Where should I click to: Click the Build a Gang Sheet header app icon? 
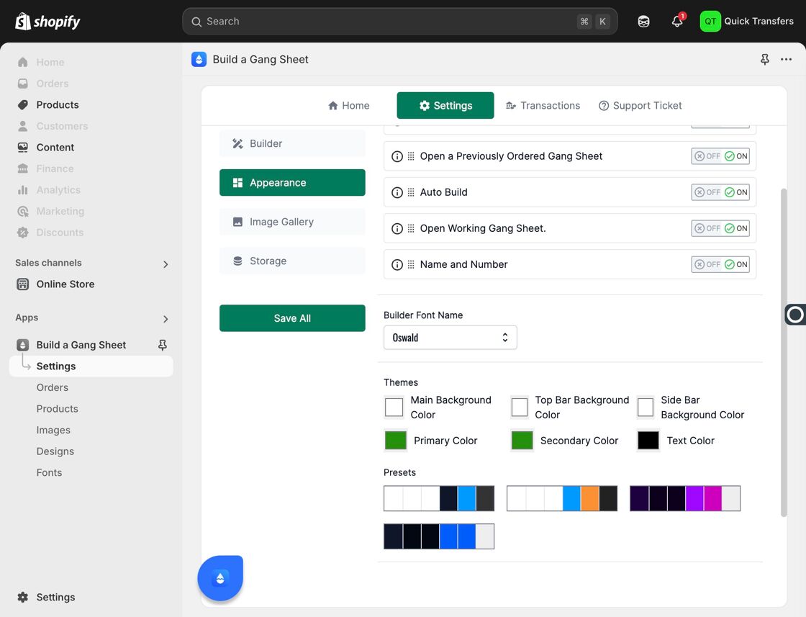[x=199, y=59]
